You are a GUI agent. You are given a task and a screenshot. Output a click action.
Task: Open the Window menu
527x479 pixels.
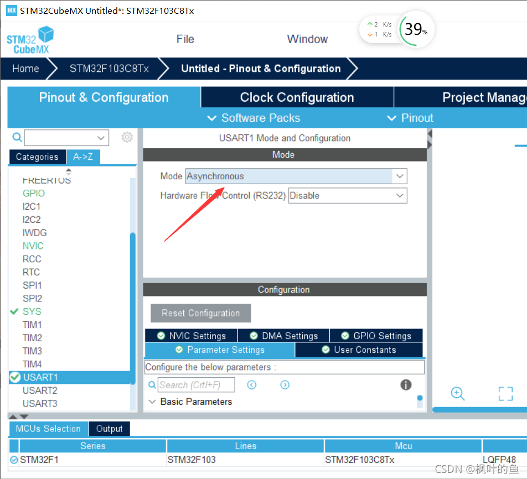click(x=307, y=39)
